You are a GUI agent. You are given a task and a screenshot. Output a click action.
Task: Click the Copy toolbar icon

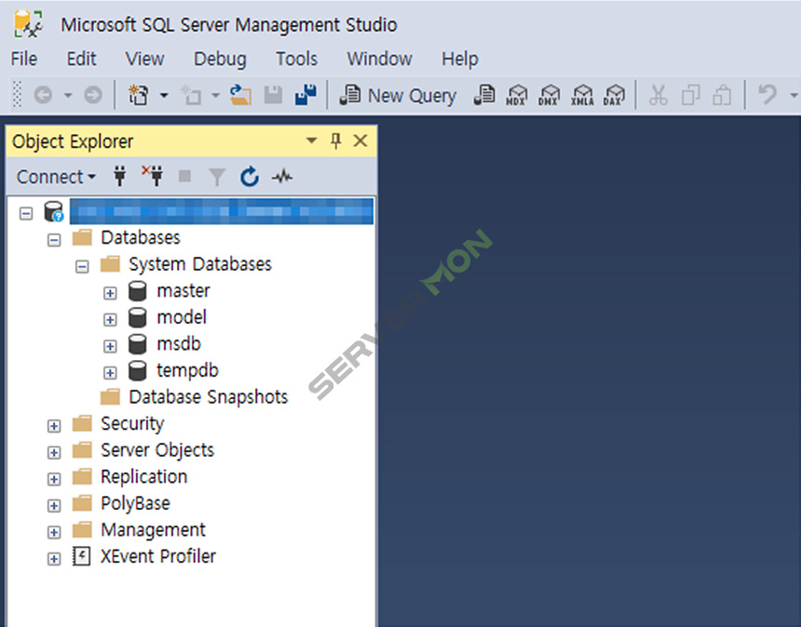pyautogui.click(x=691, y=95)
